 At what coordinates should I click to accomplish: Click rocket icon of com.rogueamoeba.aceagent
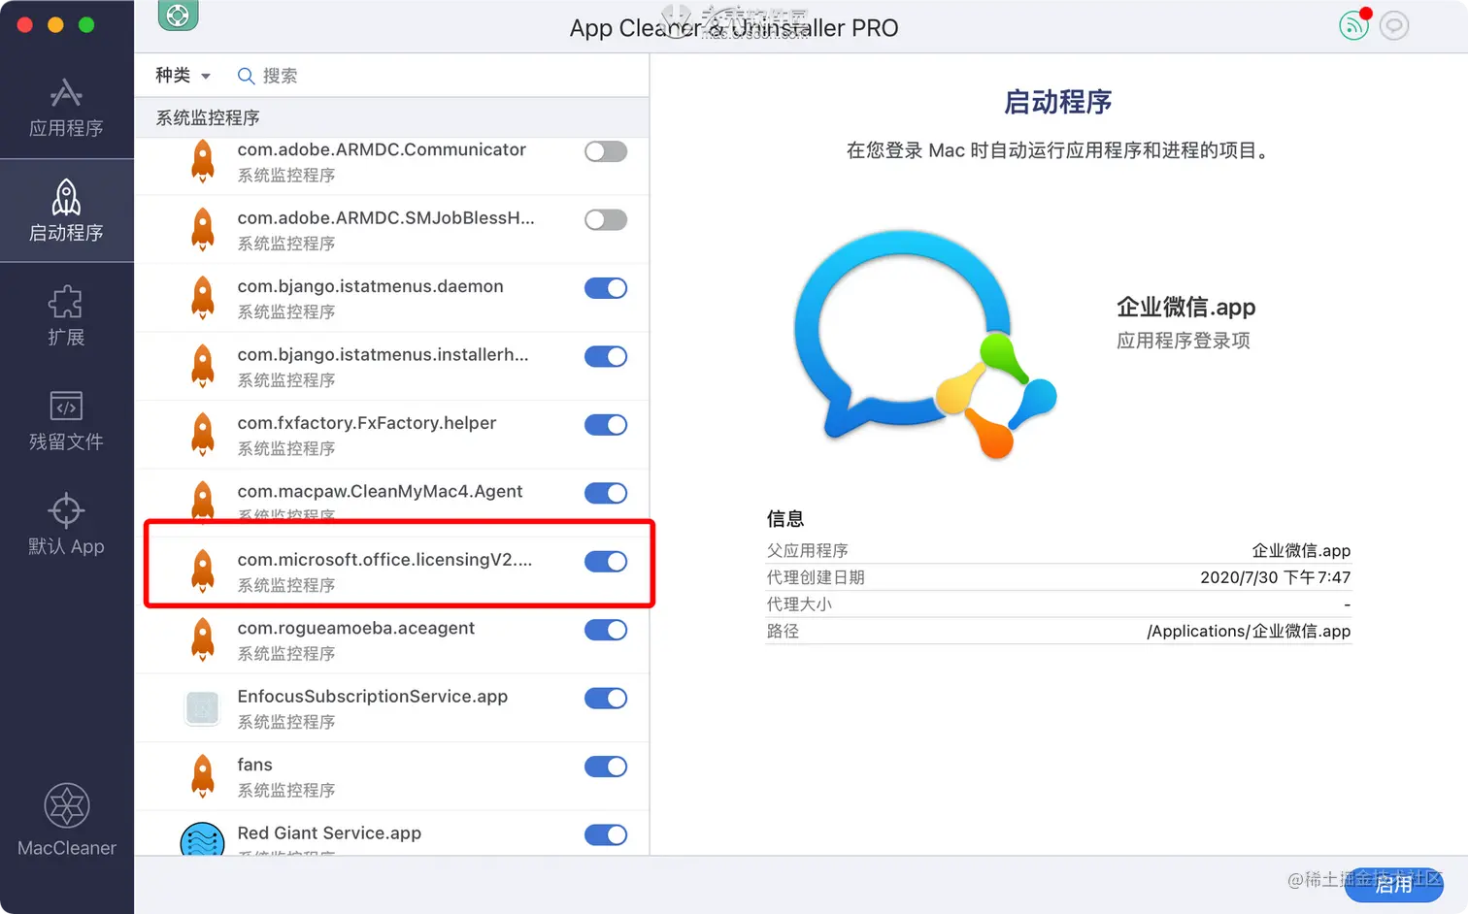203,638
